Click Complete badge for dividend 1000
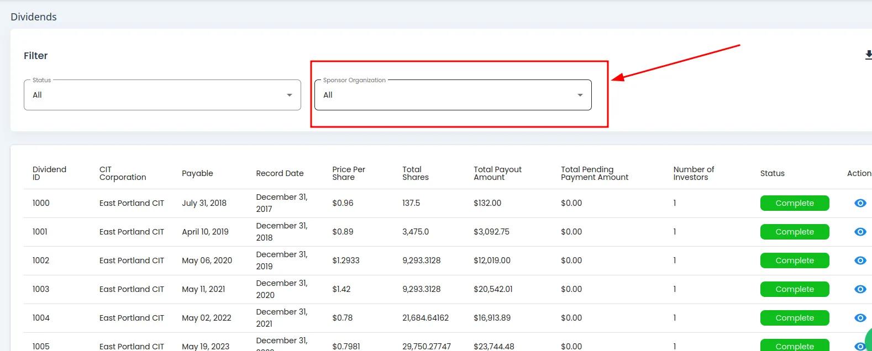The image size is (872, 351). point(794,203)
